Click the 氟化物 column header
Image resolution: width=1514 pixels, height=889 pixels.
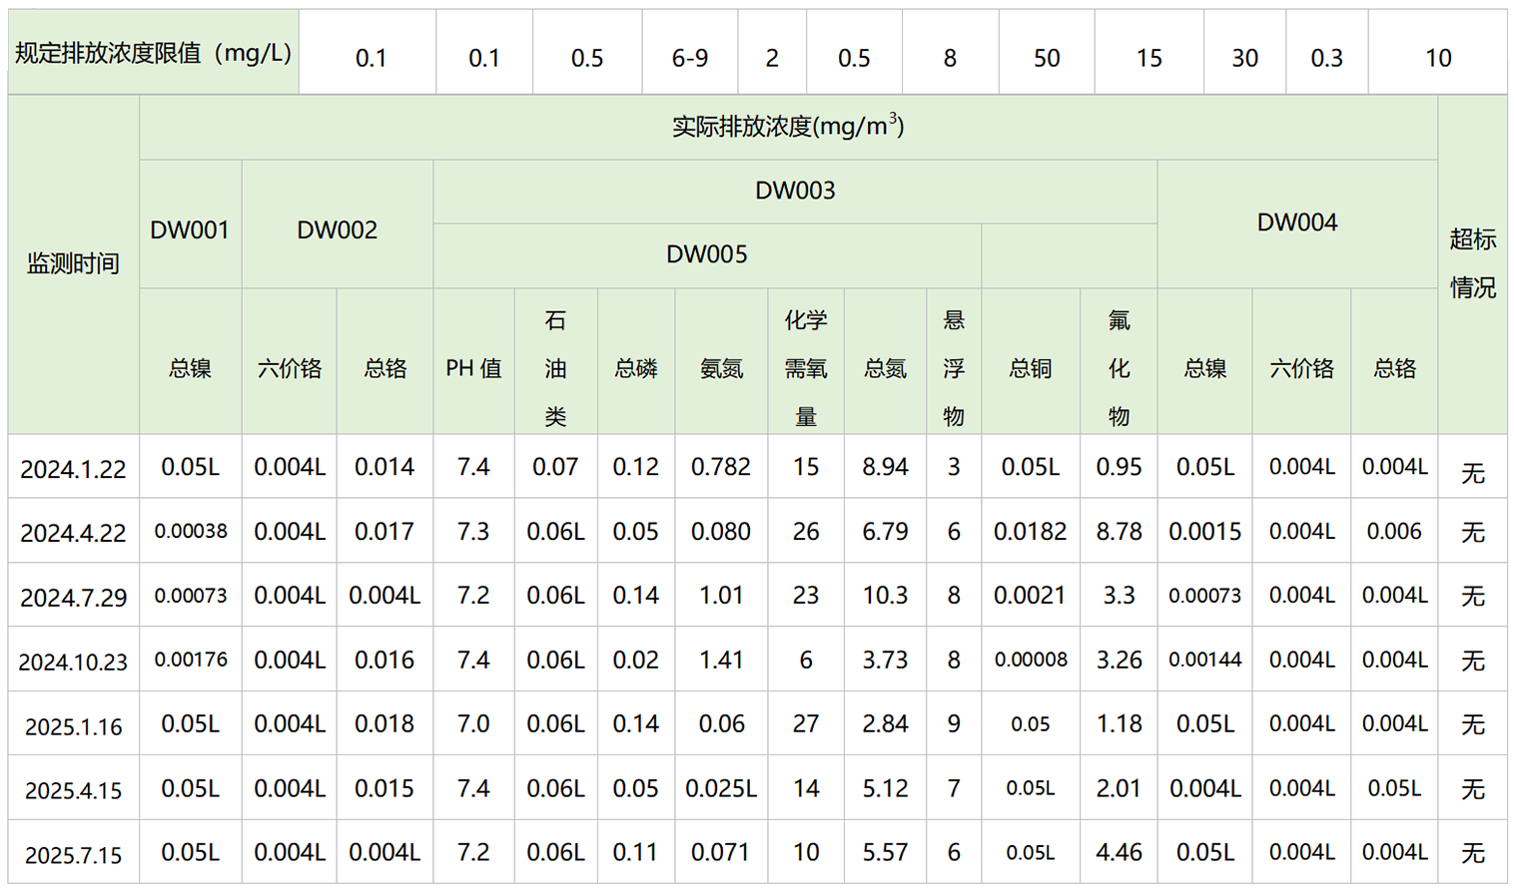point(1119,368)
